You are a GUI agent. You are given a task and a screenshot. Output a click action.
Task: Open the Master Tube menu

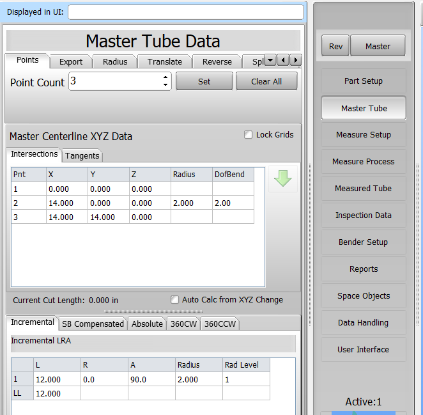pos(364,108)
